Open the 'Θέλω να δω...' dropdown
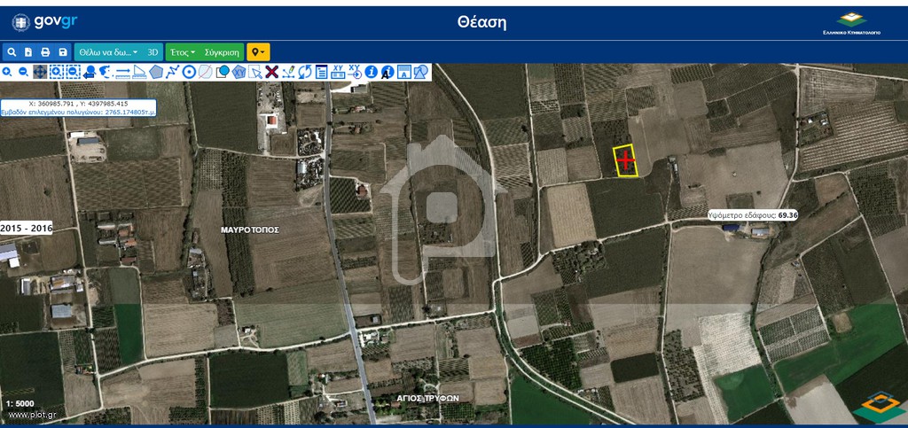 click(108, 52)
